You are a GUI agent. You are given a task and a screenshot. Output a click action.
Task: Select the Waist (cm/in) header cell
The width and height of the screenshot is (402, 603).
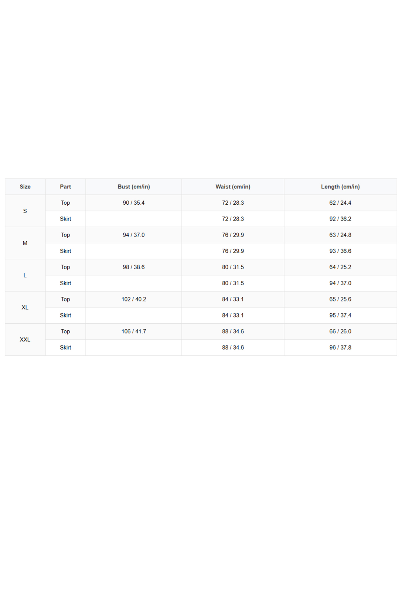pyautogui.click(x=233, y=187)
